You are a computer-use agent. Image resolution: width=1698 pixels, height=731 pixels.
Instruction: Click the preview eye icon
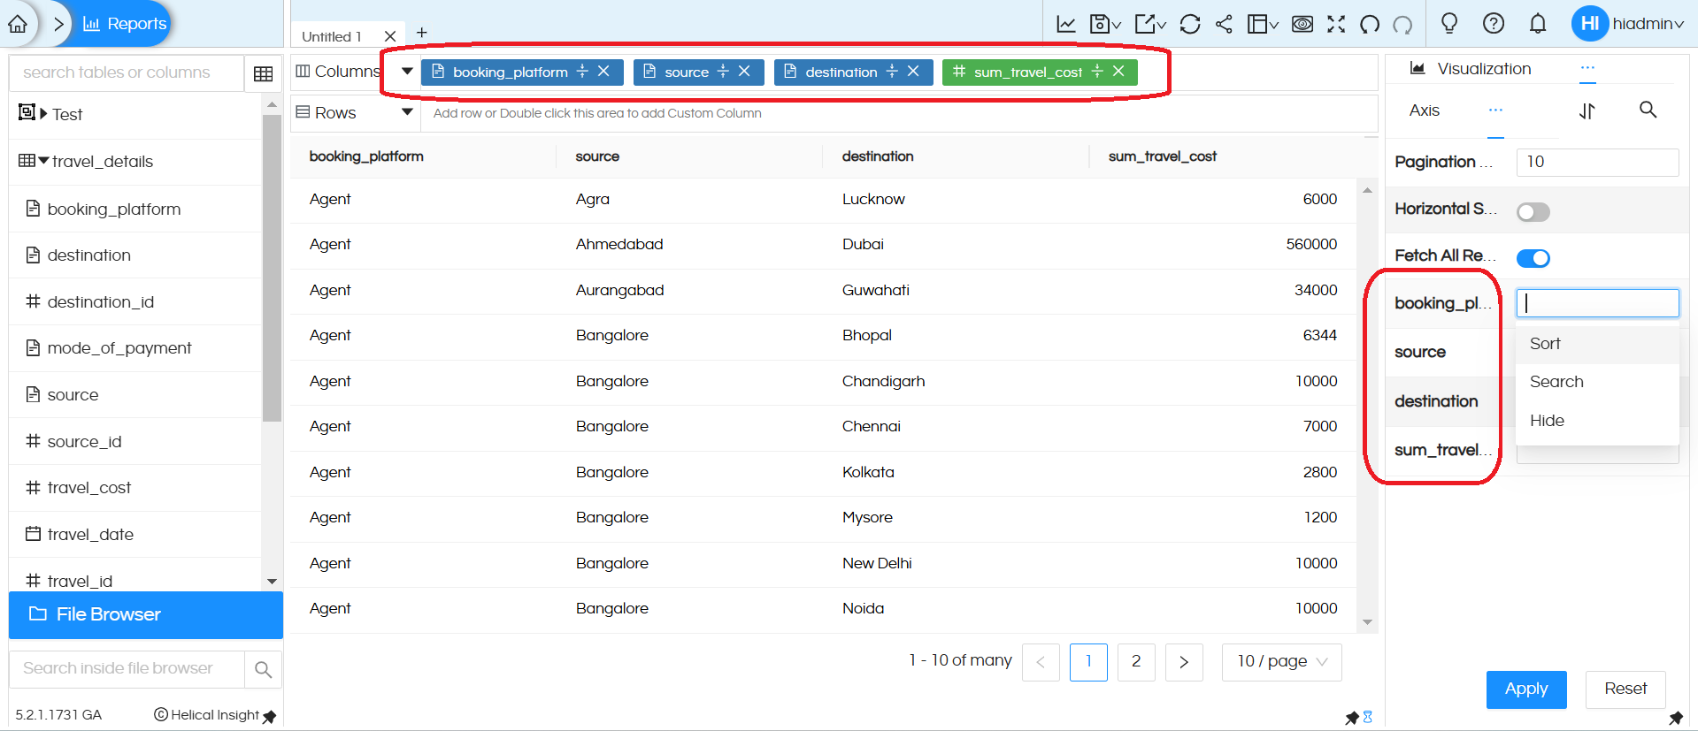click(x=1302, y=24)
